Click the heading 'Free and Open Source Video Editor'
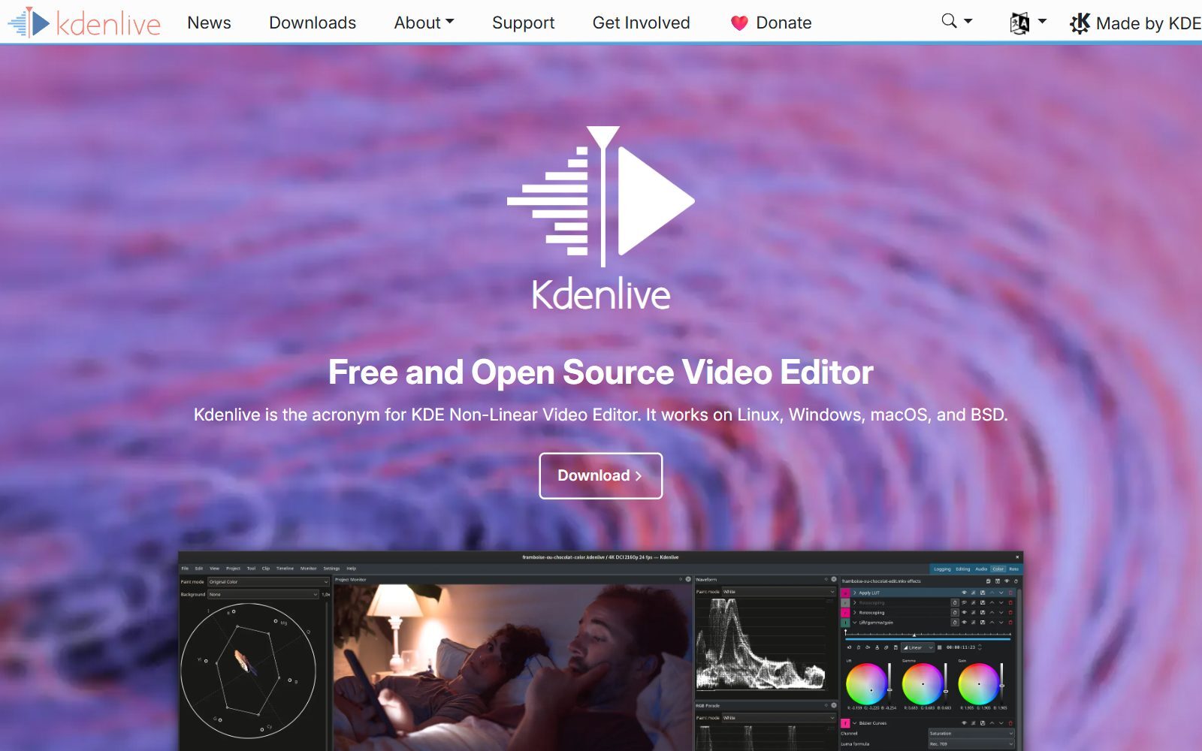This screenshot has height=751, width=1202. coord(601,372)
